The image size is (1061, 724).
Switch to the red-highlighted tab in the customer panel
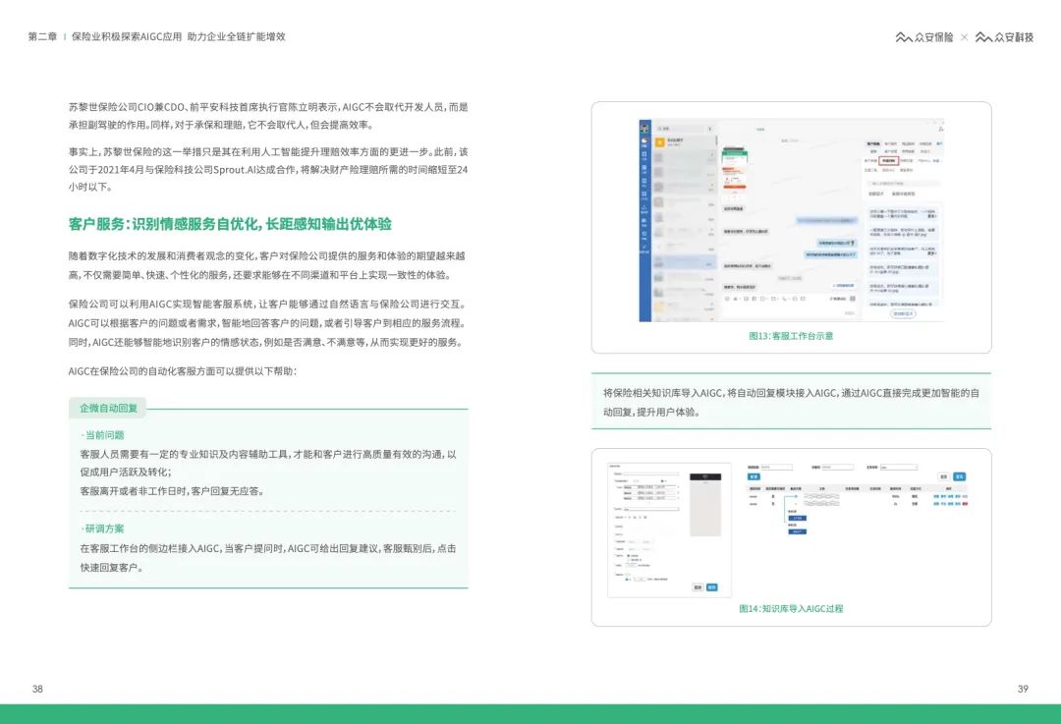[891, 160]
